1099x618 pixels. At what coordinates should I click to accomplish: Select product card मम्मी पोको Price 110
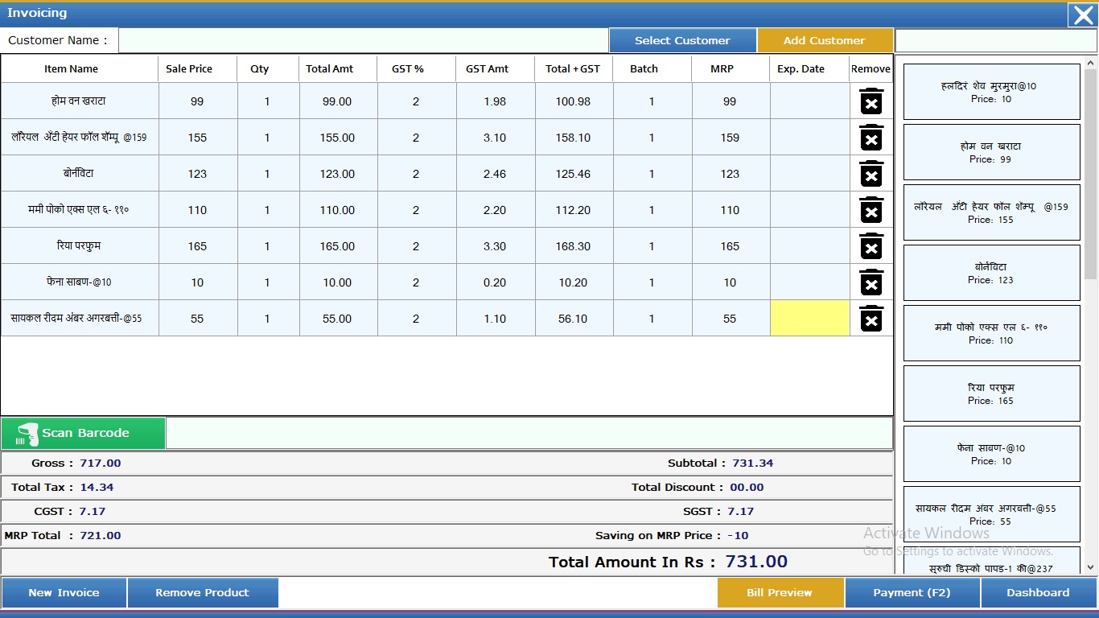(x=992, y=333)
